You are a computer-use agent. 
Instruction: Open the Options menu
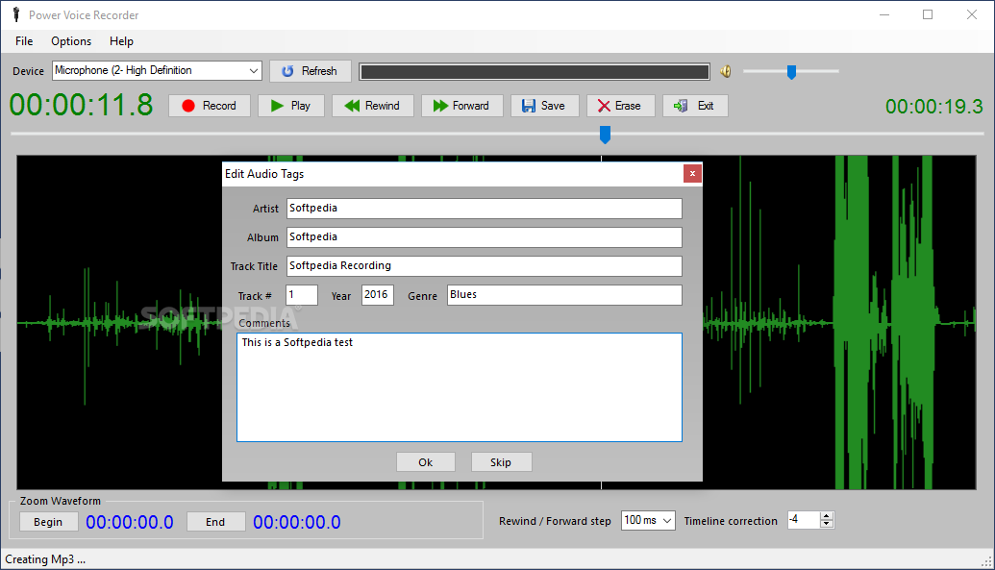71,41
